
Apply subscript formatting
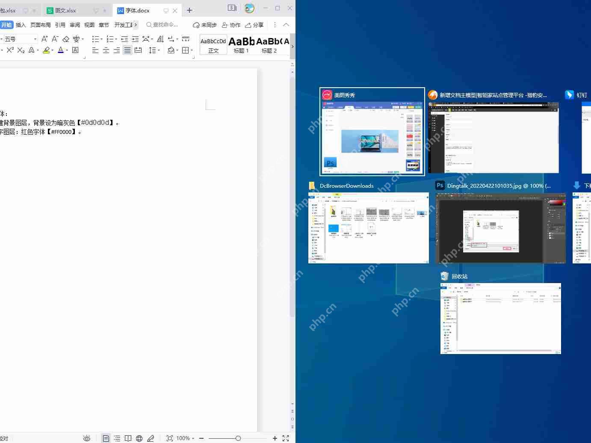click(x=21, y=50)
